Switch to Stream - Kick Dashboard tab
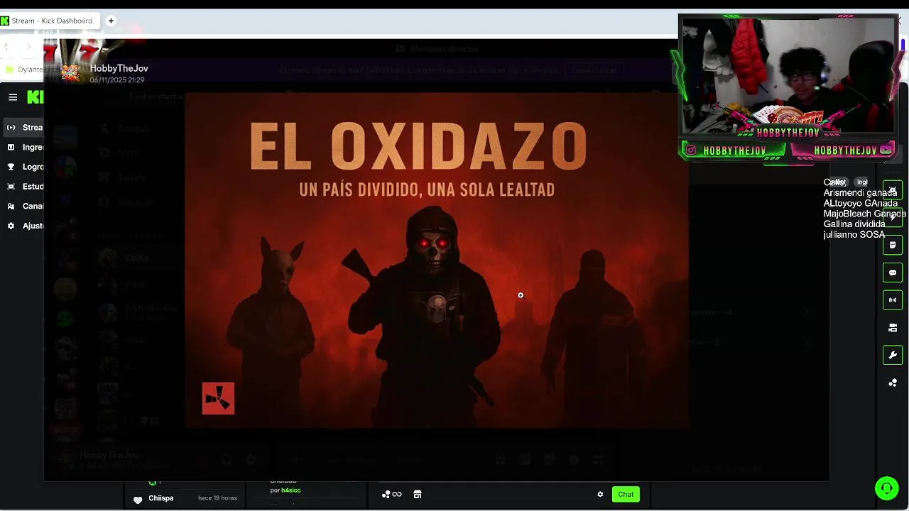Screen dimensions: 909x511 click(51, 21)
